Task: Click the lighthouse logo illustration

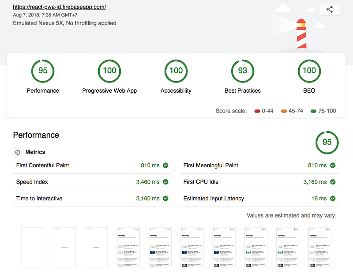Action: coord(301,32)
